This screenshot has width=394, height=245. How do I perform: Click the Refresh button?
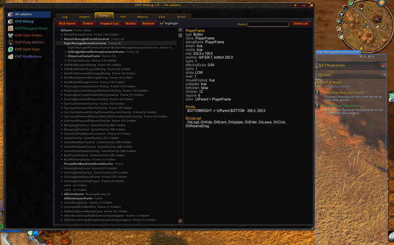[x=148, y=23]
